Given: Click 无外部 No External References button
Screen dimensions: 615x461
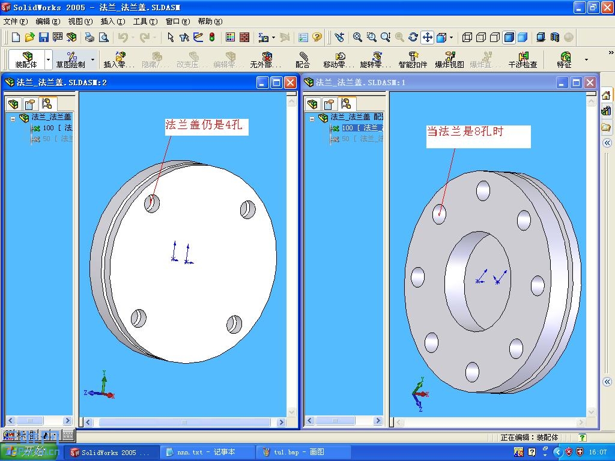Looking at the screenshot, I should (266, 59).
